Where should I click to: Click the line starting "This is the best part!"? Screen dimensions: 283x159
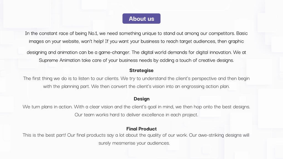point(136,135)
